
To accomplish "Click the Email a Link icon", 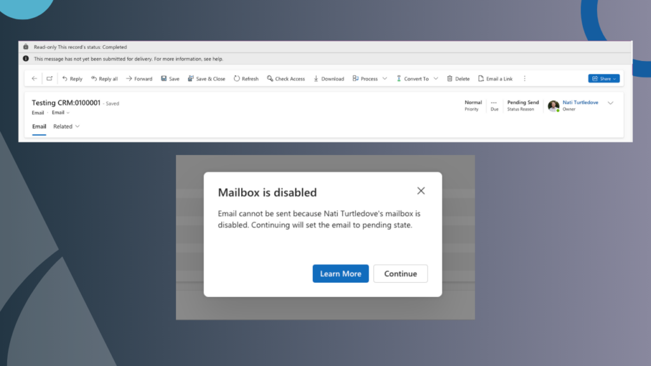I will pyautogui.click(x=495, y=78).
